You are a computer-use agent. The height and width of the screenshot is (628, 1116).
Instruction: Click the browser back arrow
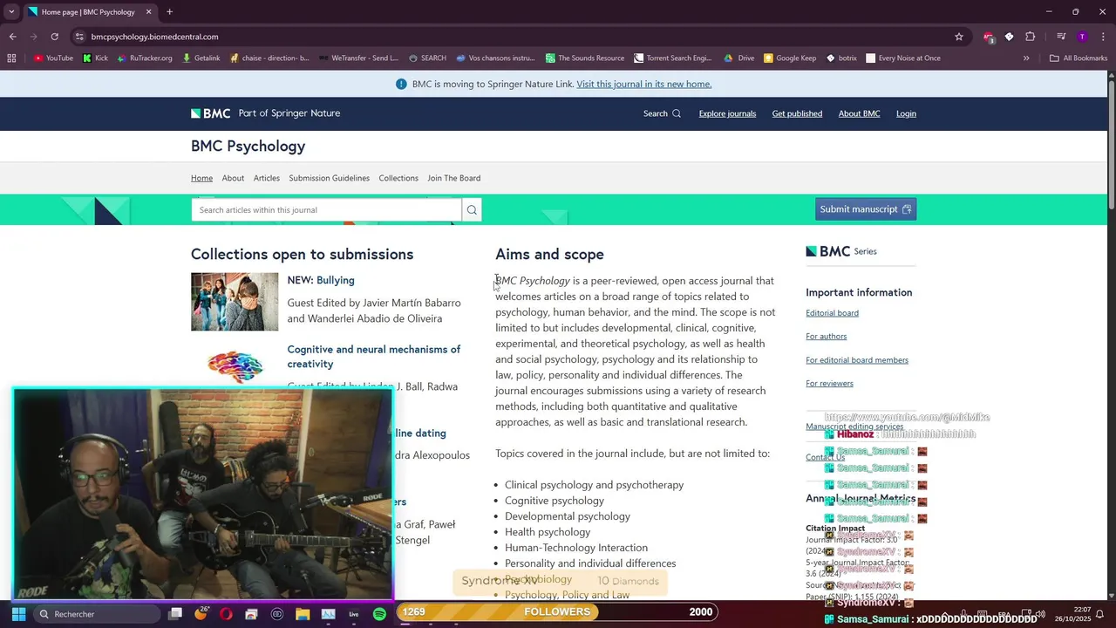(x=12, y=37)
